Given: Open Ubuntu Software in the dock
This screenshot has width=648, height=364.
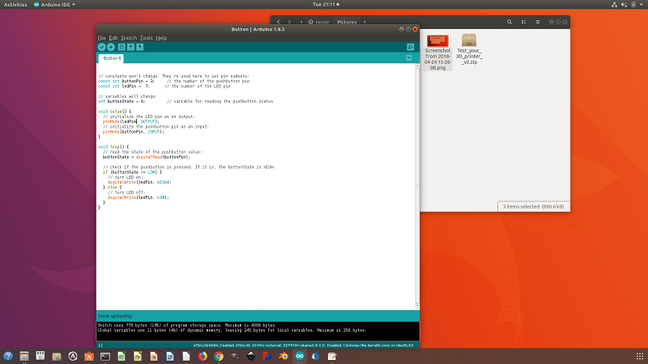Looking at the screenshot, I should point(89,356).
